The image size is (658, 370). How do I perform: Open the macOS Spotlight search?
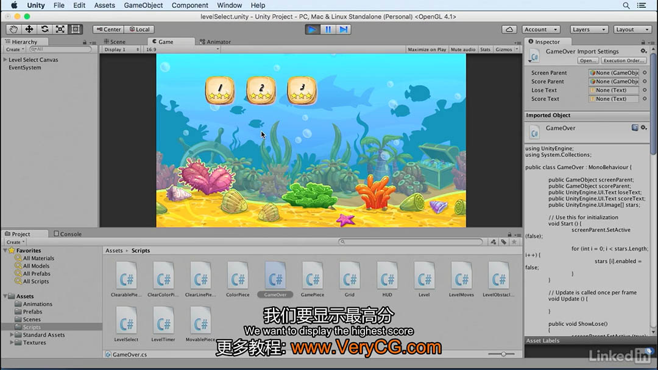(626, 5)
